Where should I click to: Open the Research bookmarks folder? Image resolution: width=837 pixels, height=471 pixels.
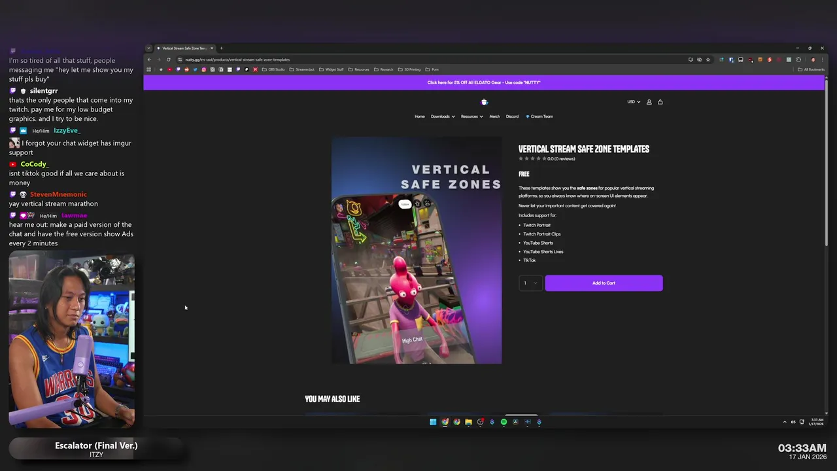(384, 69)
